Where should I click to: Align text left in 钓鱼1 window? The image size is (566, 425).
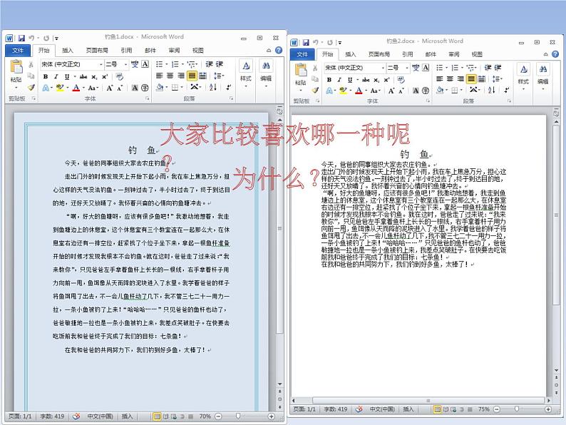pos(160,76)
